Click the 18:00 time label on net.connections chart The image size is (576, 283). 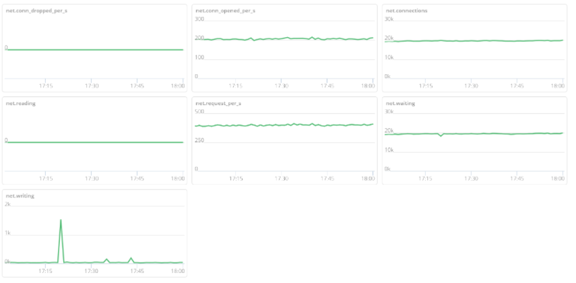pyautogui.click(x=557, y=86)
